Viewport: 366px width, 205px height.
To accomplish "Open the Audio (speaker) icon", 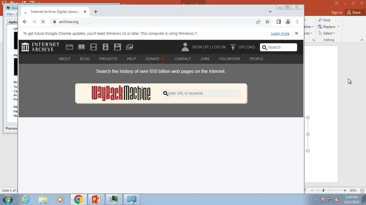I will [106, 47].
